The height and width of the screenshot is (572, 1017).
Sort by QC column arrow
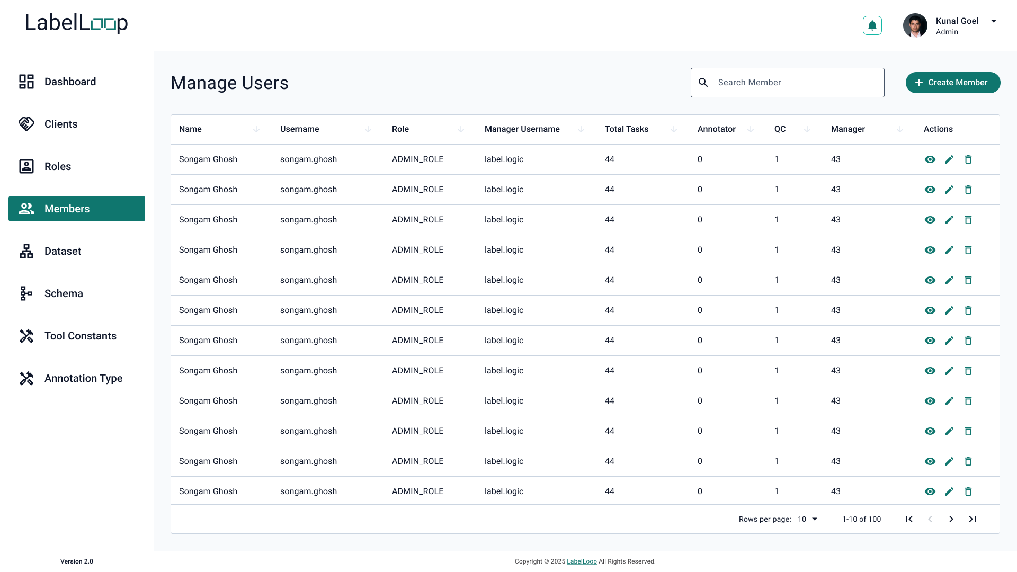point(807,129)
